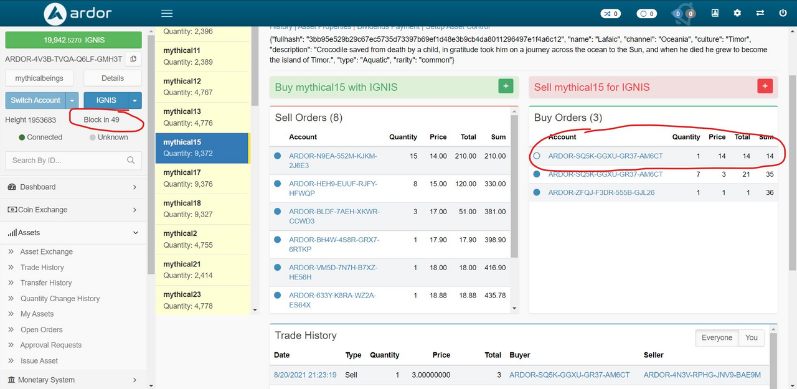This screenshot has width=797, height=389.
Task: Select the mythical17 asset
Action: tap(202, 179)
